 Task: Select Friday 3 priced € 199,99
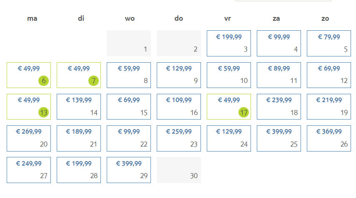point(228,44)
